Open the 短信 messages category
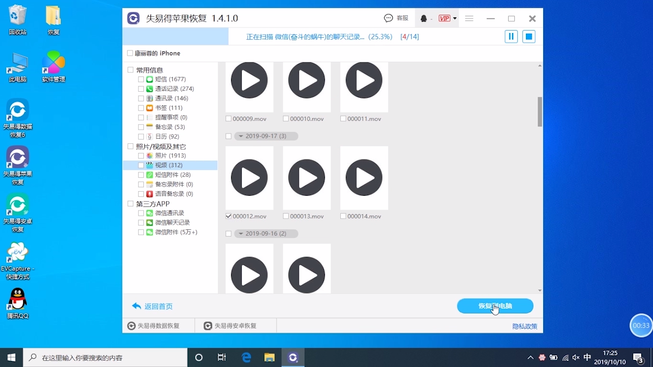 [170, 79]
